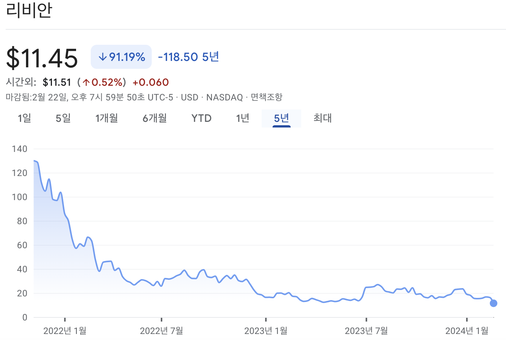
Task: Select the 5일 time range tab
Action: pos(63,118)
